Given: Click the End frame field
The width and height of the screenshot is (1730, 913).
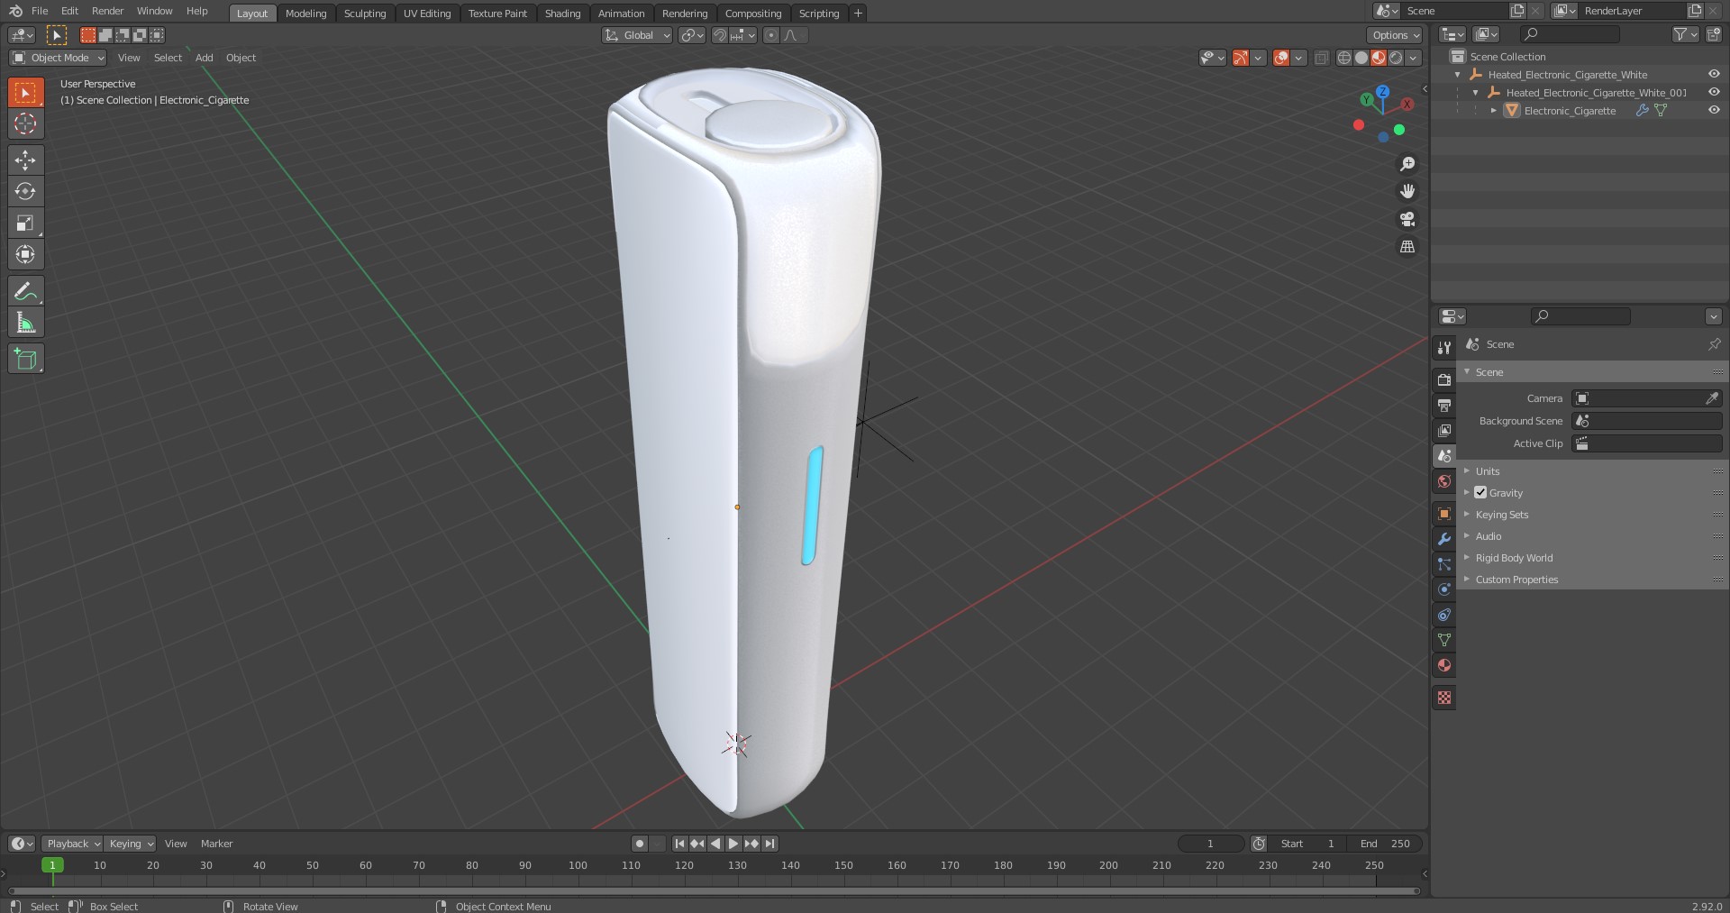Looking at the screenshot, I should click(x=1386, y=844).
